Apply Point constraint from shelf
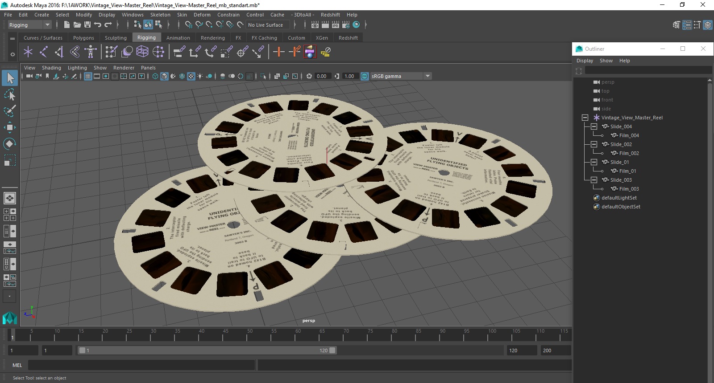The height and width of the screenshot is (383, 714). tap(194, 52)
